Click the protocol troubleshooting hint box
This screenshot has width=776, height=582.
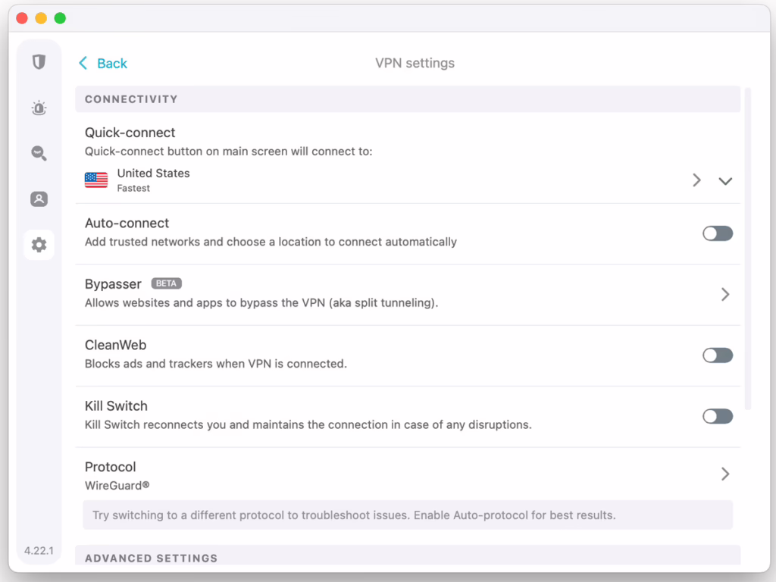pos(408,515)
